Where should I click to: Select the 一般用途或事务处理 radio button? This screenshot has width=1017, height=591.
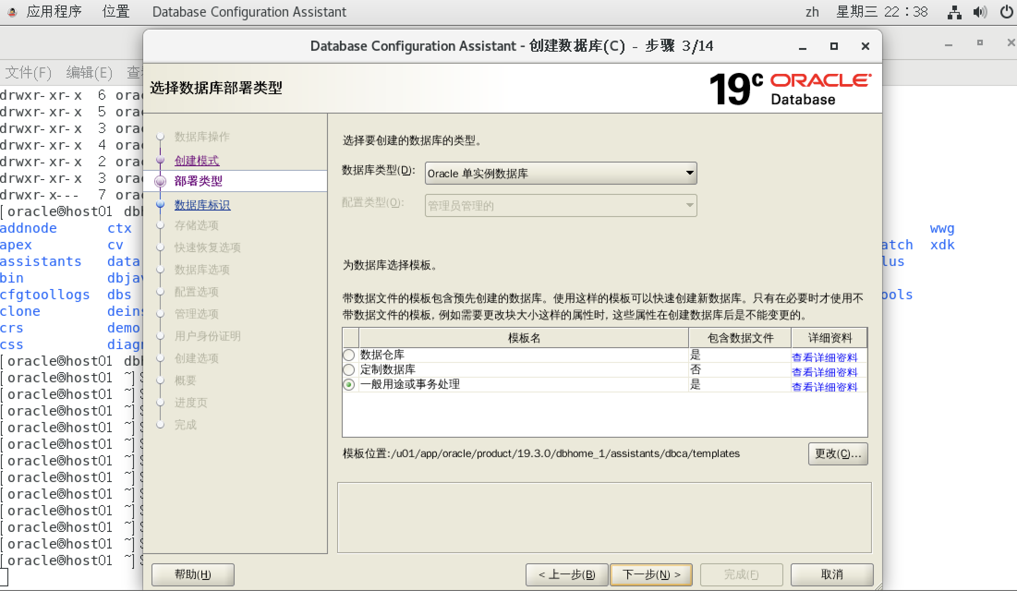(349, 384)
